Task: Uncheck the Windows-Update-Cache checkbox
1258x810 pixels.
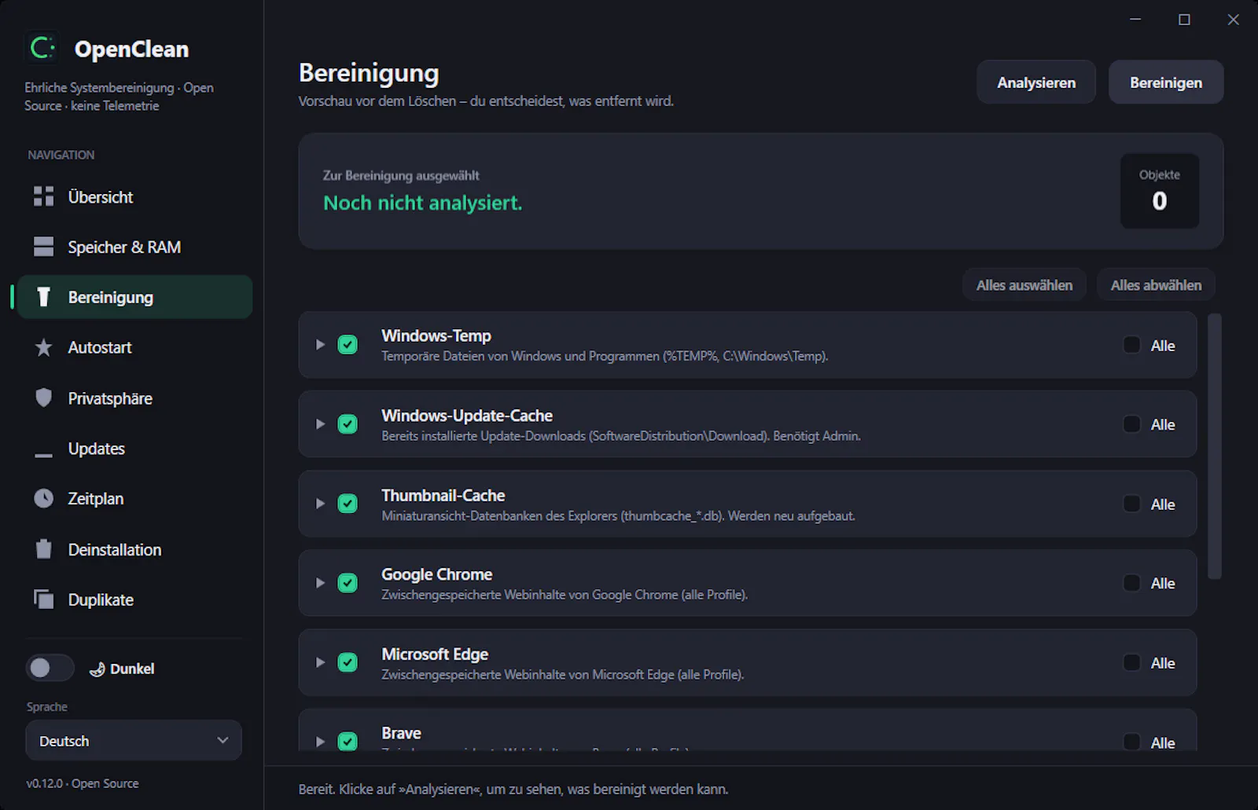Action: click(348, 423)
